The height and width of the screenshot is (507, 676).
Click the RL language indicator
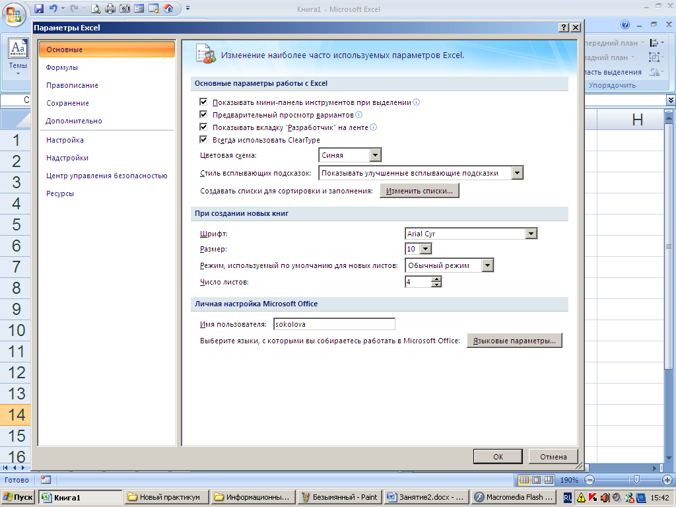[x=567, y=497]
